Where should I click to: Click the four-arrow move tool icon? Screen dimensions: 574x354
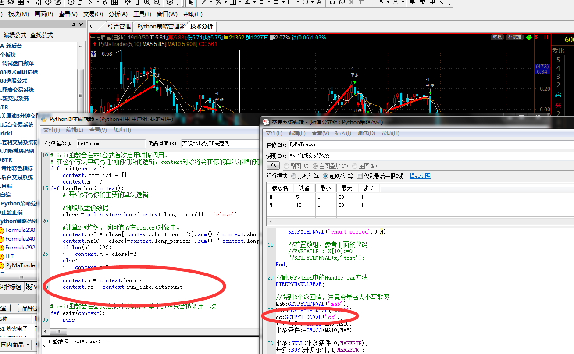pyautogui.click(x=127, y=2)
